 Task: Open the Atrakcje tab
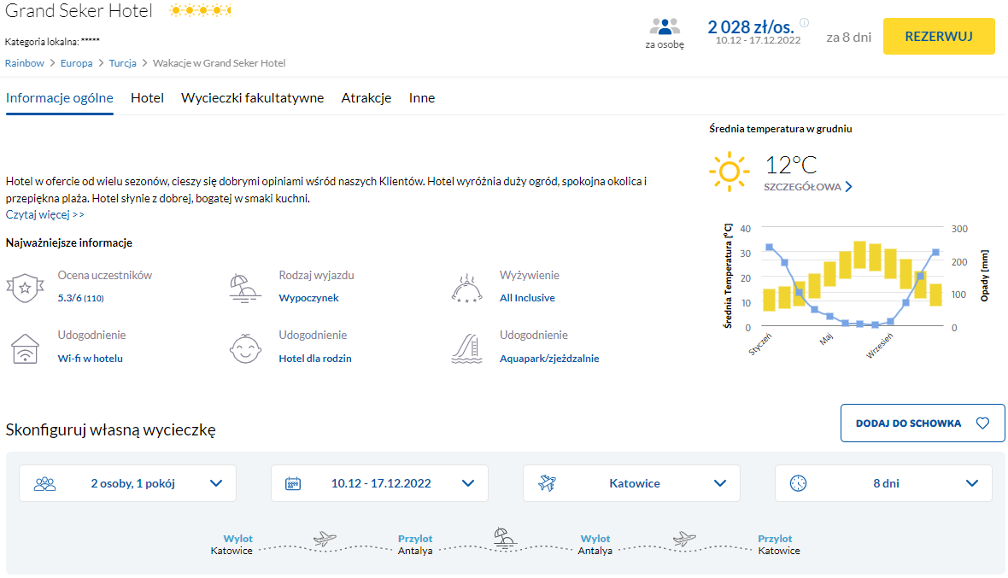click(x=366, y=98)
